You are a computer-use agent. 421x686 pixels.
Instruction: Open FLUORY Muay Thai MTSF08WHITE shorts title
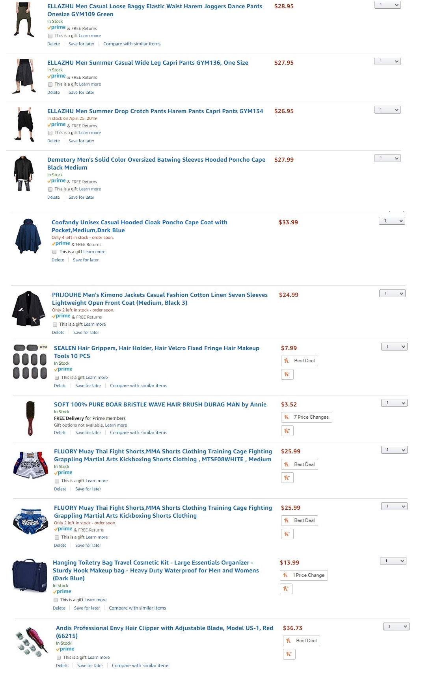pyautogui.click(x=163, y=455)
